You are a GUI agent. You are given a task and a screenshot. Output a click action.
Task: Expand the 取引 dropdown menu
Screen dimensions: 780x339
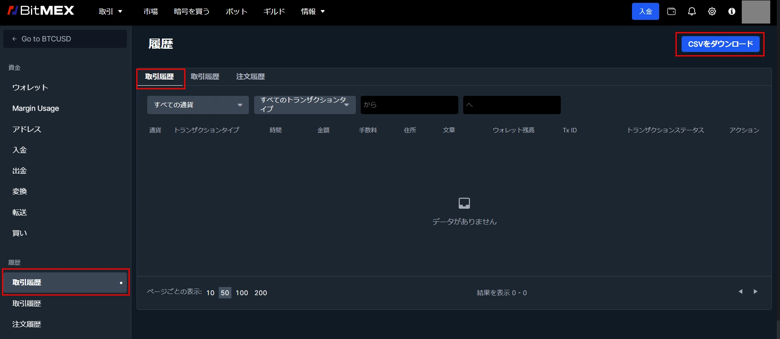111,11
